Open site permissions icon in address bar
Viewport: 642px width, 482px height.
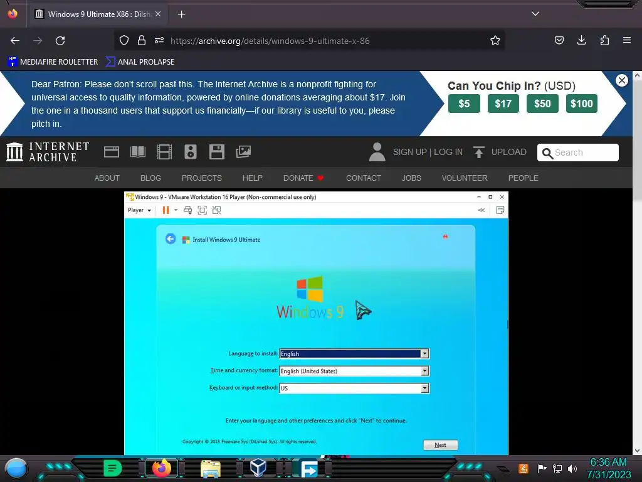tap(159, 40)
